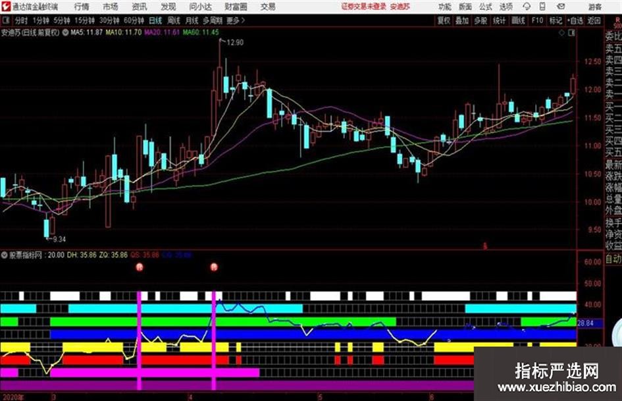Viewport: 622px width, 401px height.
Task: Click MA60: 11.45 label
Action: pos(201,32)
